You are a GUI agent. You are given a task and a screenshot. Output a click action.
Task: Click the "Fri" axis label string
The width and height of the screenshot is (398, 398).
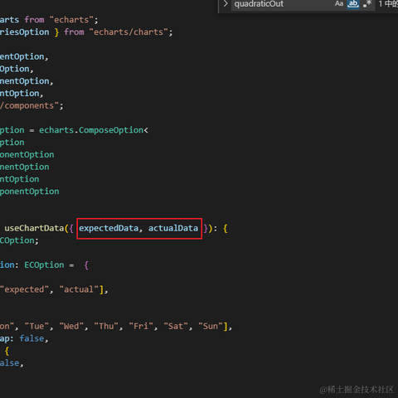coord(141,326)
